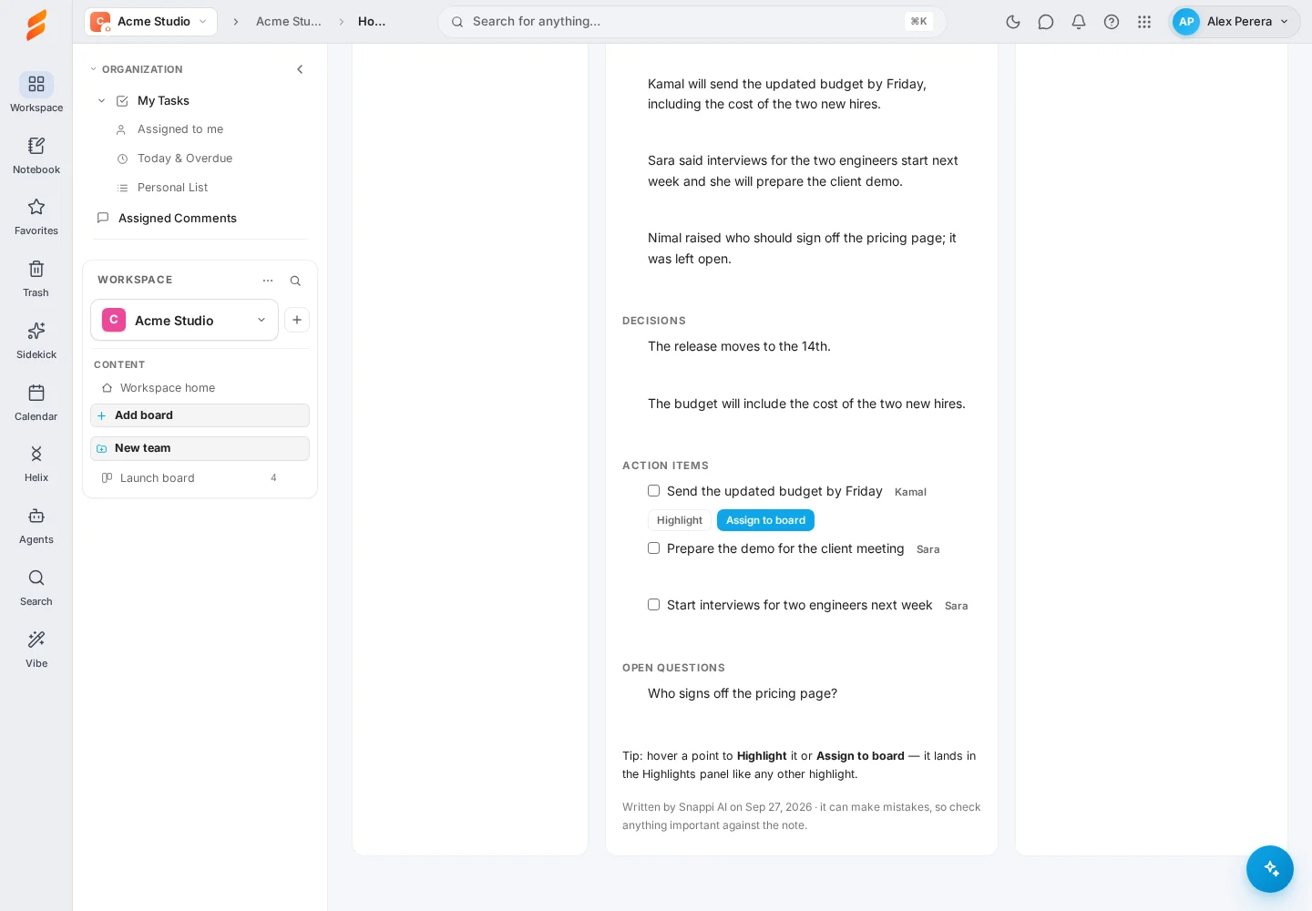The image size is (1312, 911).
Task: Open the help question mark icon
Action: 1112,22
